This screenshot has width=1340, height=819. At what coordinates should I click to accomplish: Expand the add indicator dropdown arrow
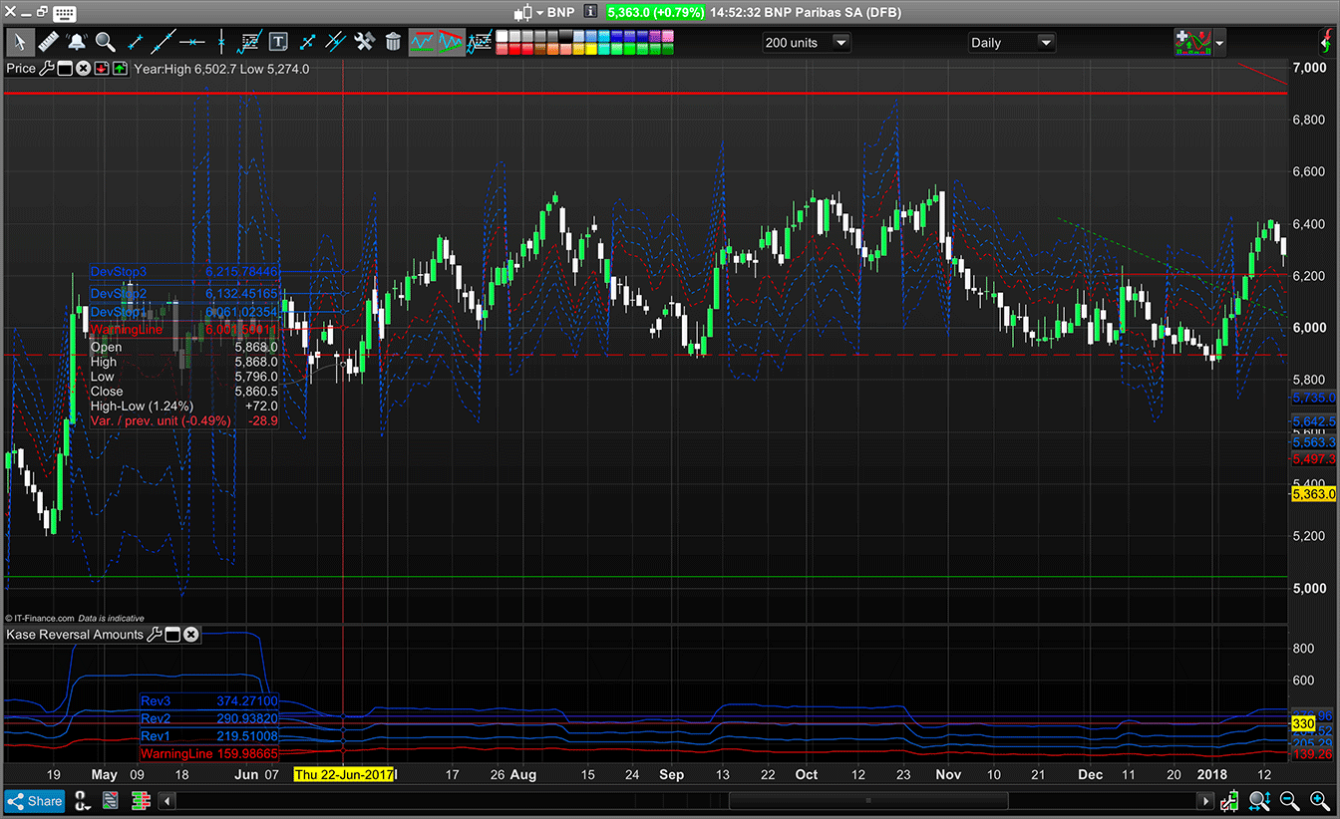[1219, 43]
